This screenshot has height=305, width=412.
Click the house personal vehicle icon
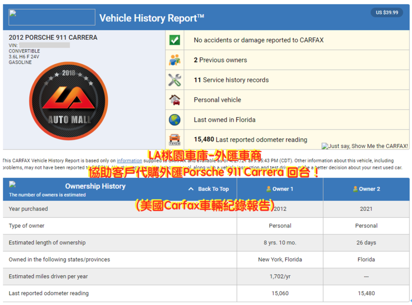(175, 100)
